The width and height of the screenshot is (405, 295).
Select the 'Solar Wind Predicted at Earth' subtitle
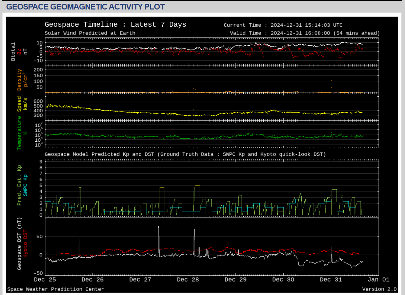(x=90, y=33)
